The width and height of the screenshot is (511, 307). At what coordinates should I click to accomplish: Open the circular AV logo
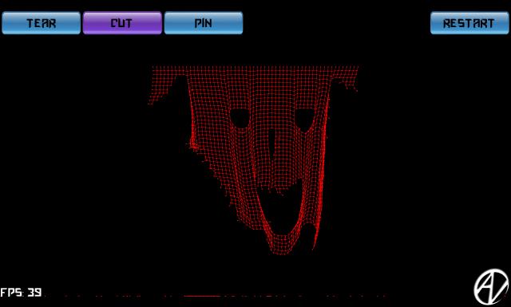tap(491, 286)
